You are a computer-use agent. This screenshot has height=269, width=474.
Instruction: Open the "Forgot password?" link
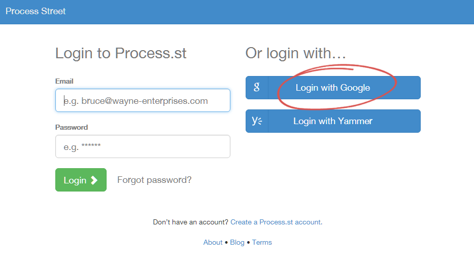pyautogui.click(x=154, y=180)
